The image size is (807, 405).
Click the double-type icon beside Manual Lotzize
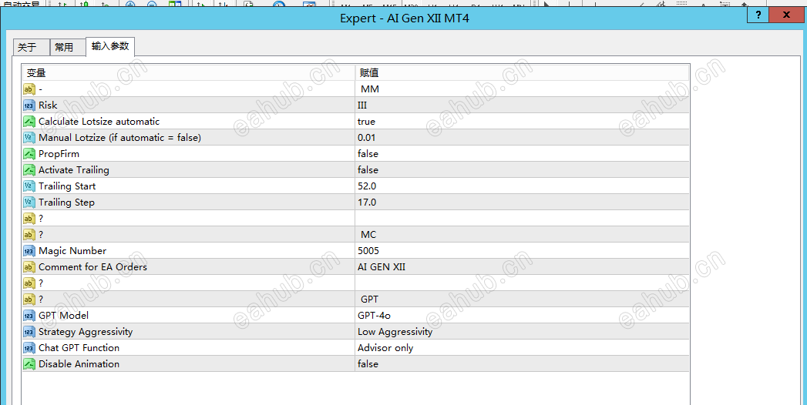tap(29, 138)
